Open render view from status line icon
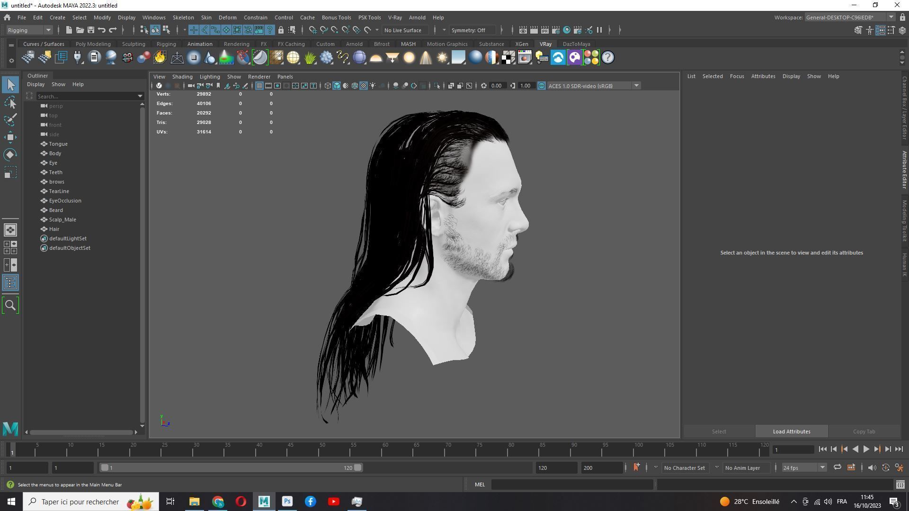The height and width of the screenshot is (511, 909). 523,30
